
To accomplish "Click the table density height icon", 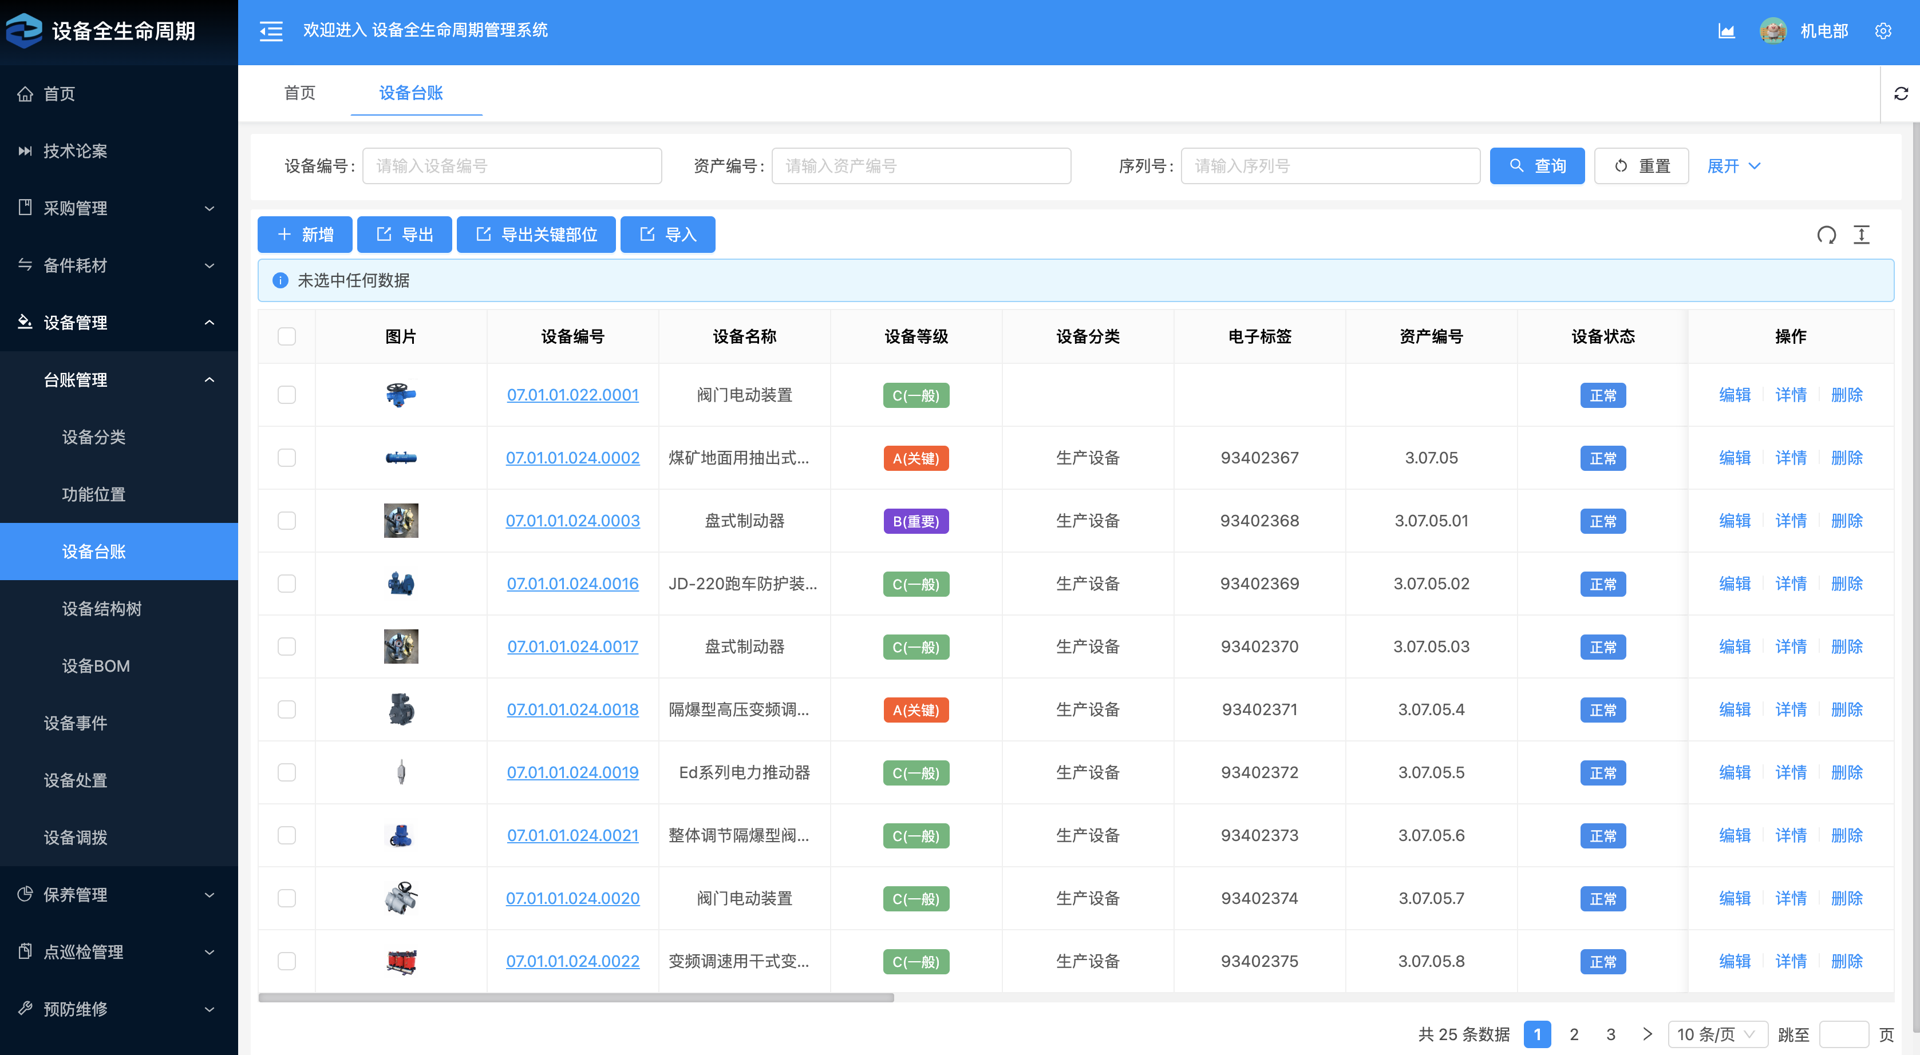I will tap(1861, 235).
